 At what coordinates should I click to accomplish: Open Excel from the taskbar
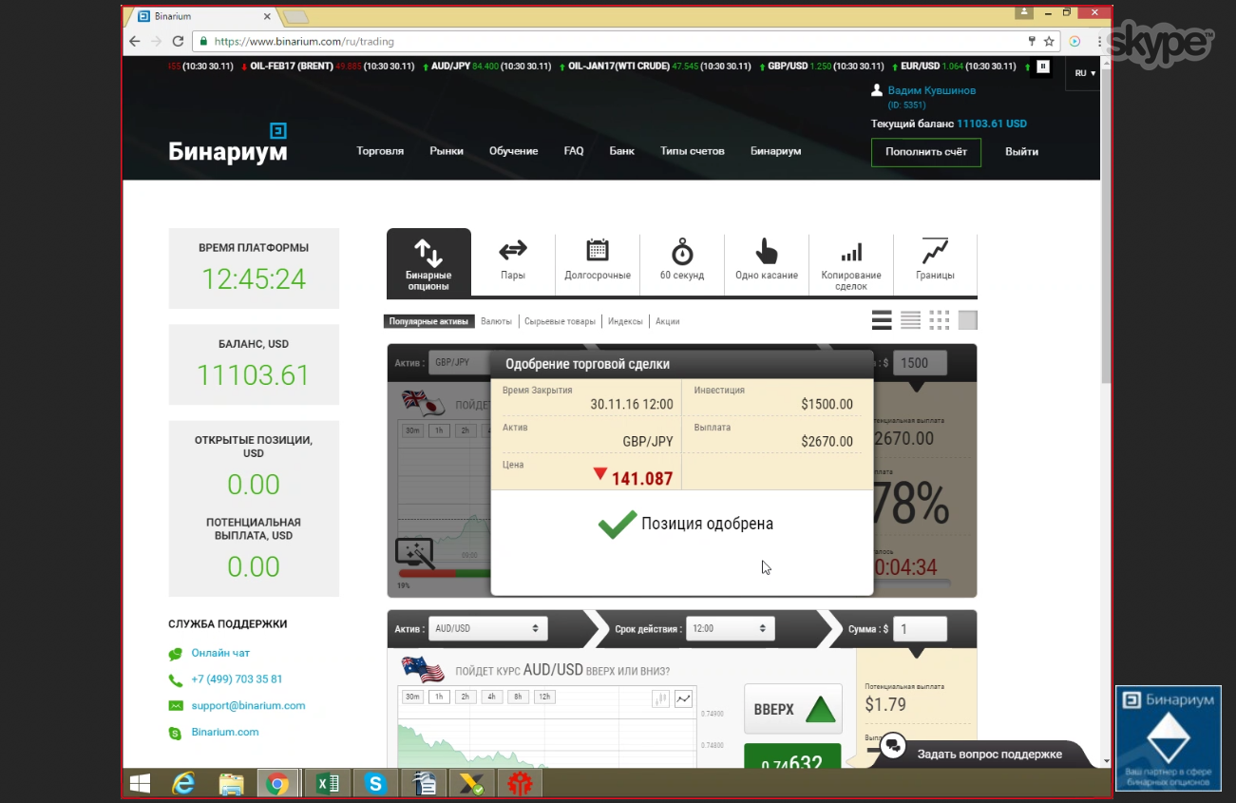click(327, 784)
